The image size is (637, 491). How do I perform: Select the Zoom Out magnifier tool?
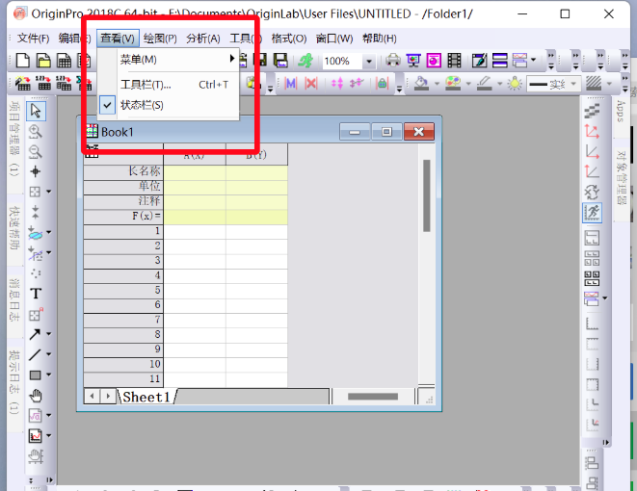36,152
